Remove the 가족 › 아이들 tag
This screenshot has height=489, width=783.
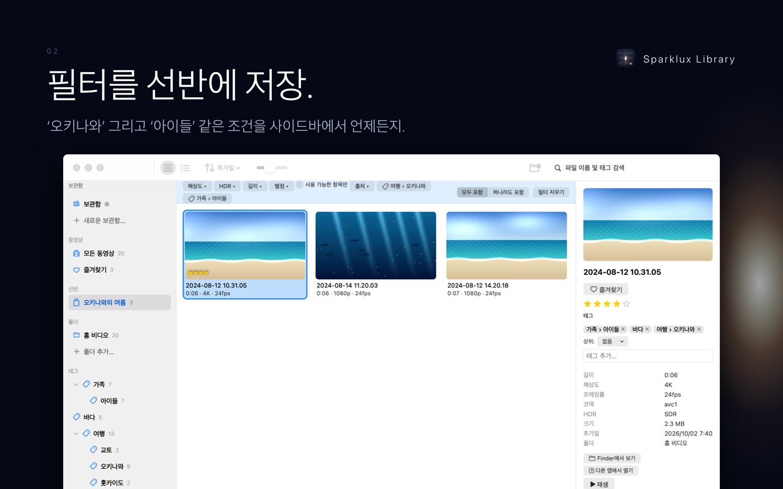click(623, 329)
